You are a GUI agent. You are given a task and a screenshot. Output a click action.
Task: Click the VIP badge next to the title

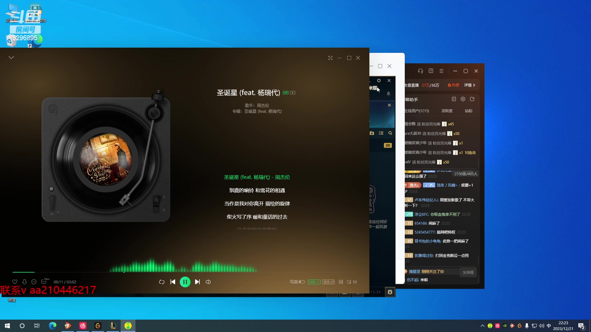click(x=286, y=93)
